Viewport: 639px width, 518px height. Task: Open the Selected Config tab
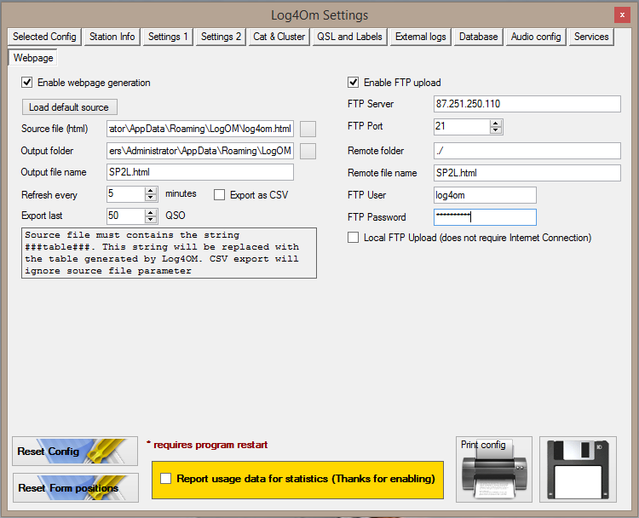pyautogui.click(x=44, y=37)
